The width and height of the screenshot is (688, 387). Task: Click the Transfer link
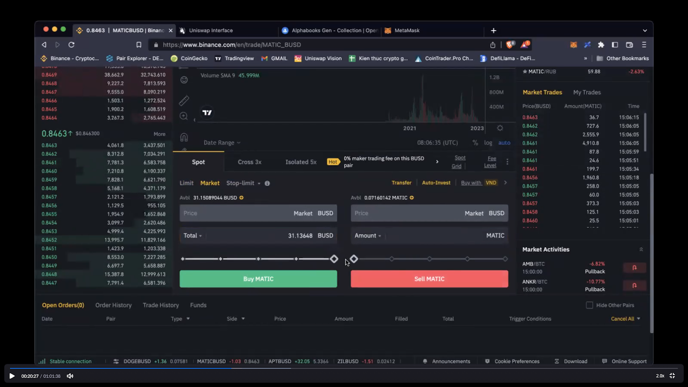point(402,183)
